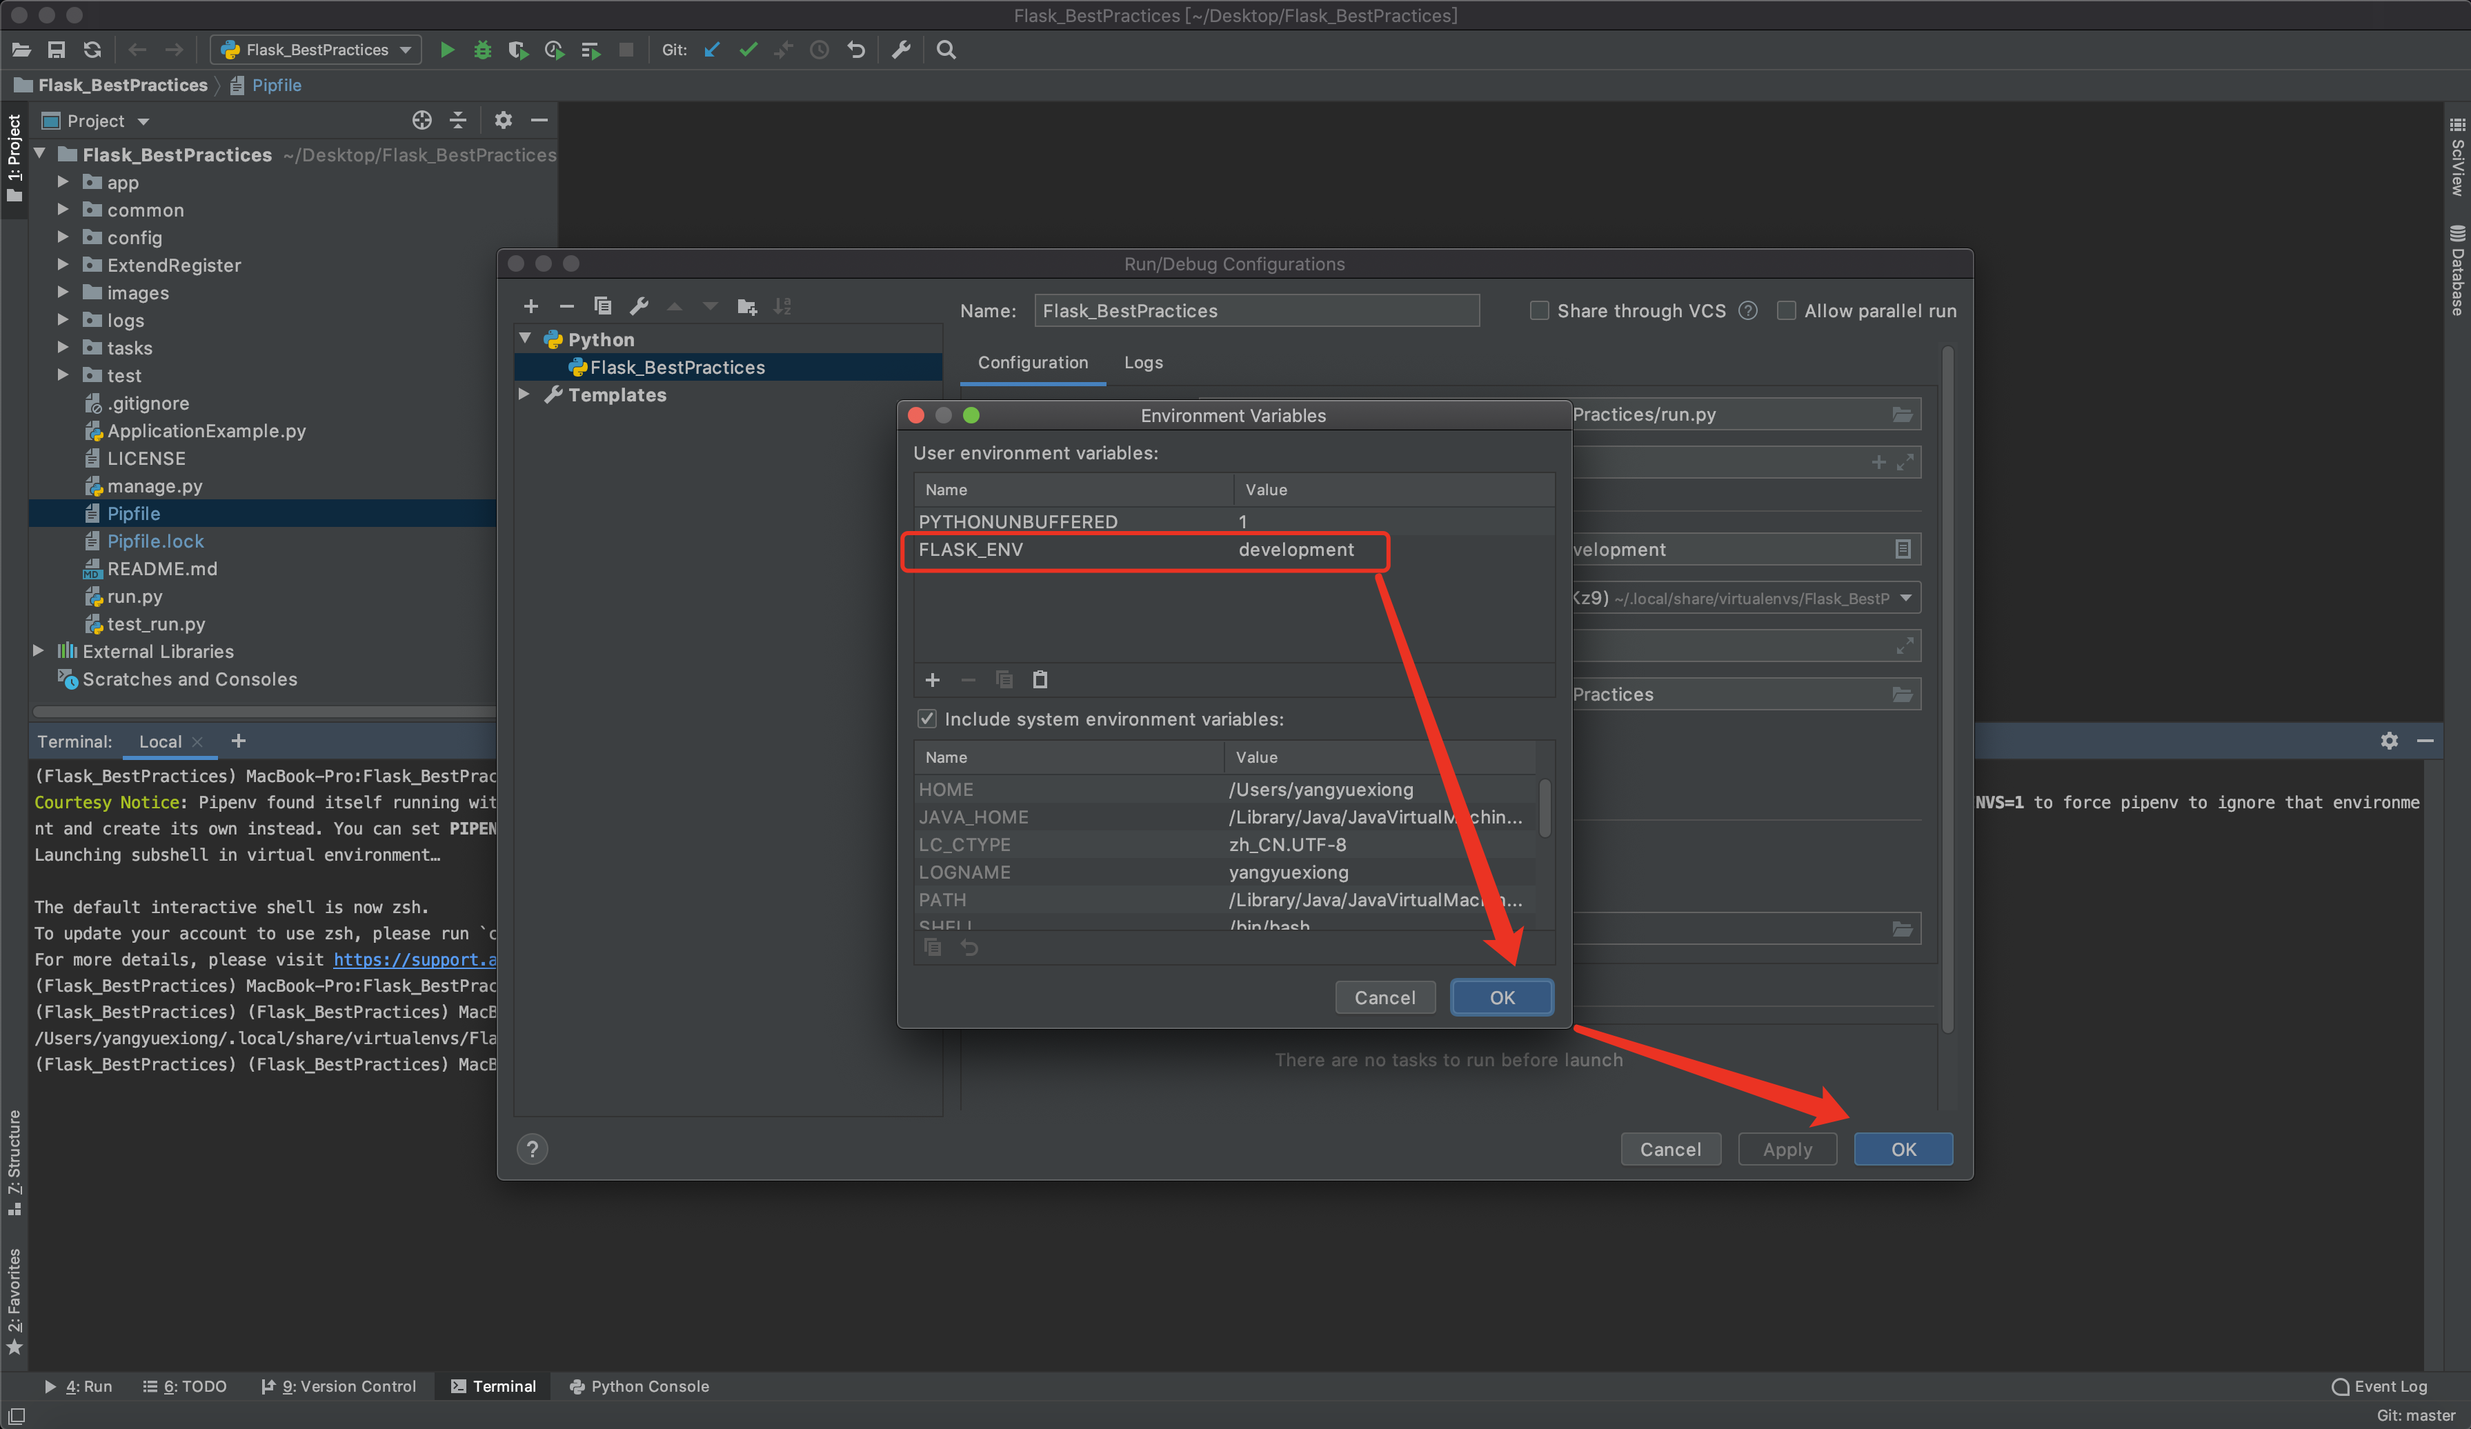Image resolution: width=2471 pixels, height=1429 pixels.
Task: Open the Flask_BestPractices run configuration dropdown
Action: point(316,50)
